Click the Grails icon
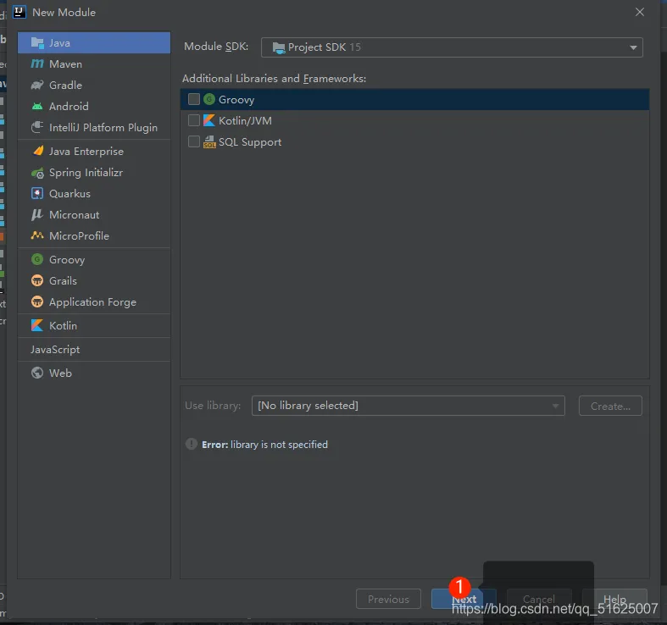This screenshot has height=625, width=667. (37, 280)
